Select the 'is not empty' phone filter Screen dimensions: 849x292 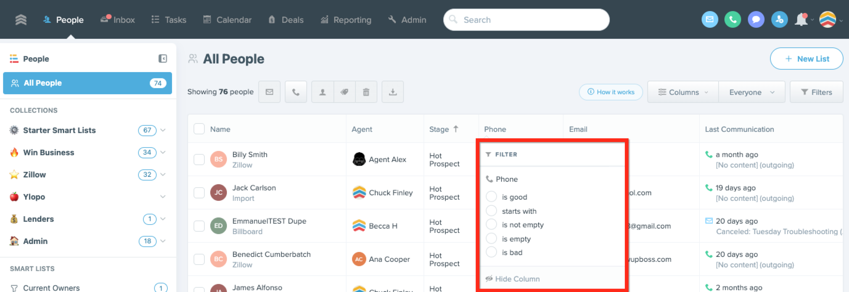(491, 225)
